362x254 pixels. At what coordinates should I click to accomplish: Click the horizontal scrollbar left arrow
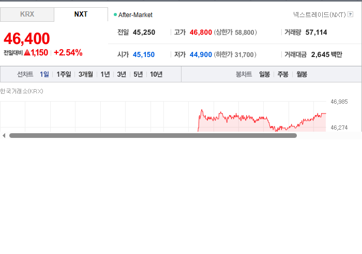pyautogui.click(x=4, y=136)
